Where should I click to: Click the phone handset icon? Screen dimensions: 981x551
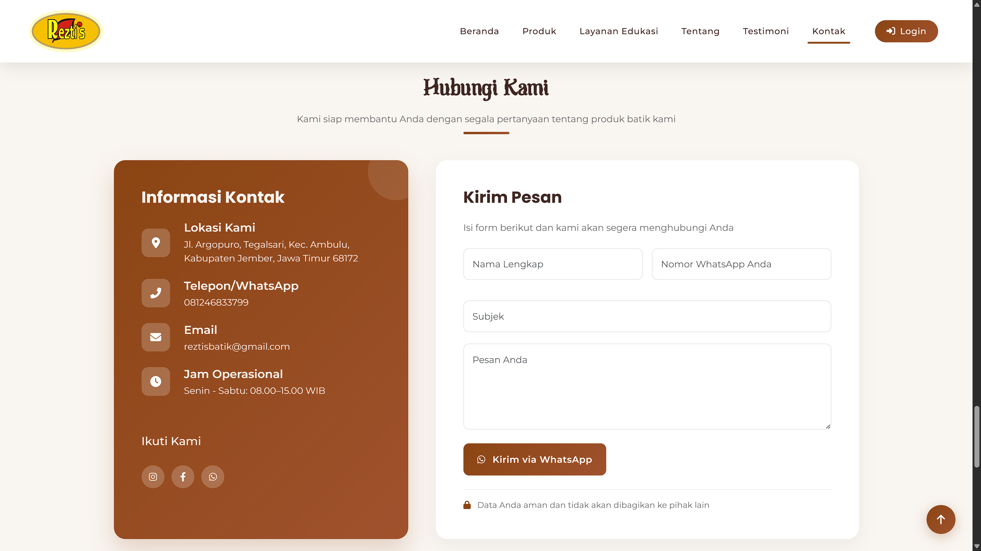click(156, 293)
